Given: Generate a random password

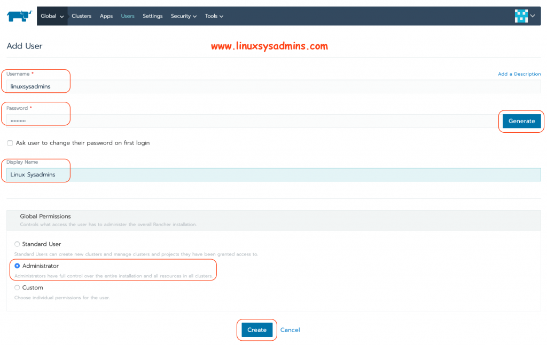Looking at the screenshot, I should pyautogui.click(x=521, y=121).
